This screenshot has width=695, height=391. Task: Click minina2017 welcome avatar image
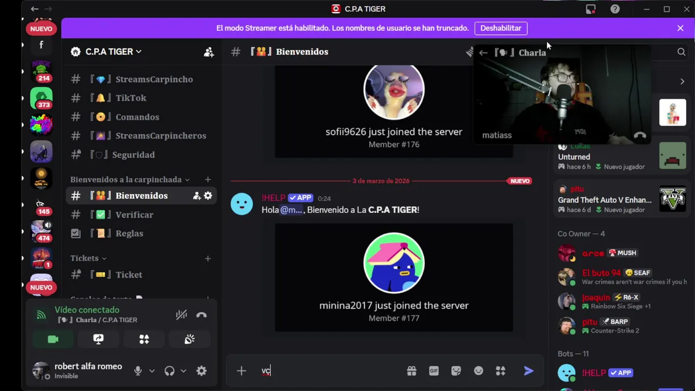click(394, 263)
